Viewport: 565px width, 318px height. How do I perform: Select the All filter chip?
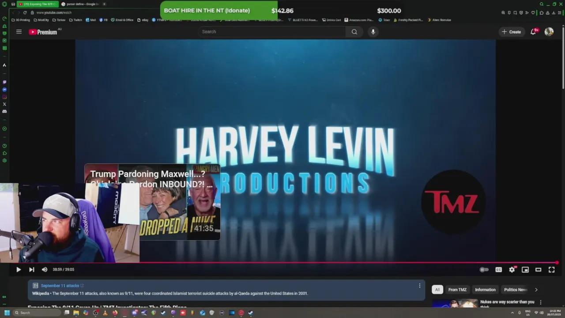pyautogui.click(x=437, y=290)
